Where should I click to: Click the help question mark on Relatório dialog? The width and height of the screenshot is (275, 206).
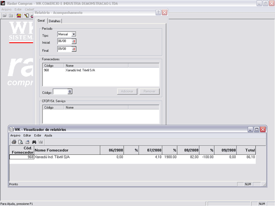click(x=158, y=13)
